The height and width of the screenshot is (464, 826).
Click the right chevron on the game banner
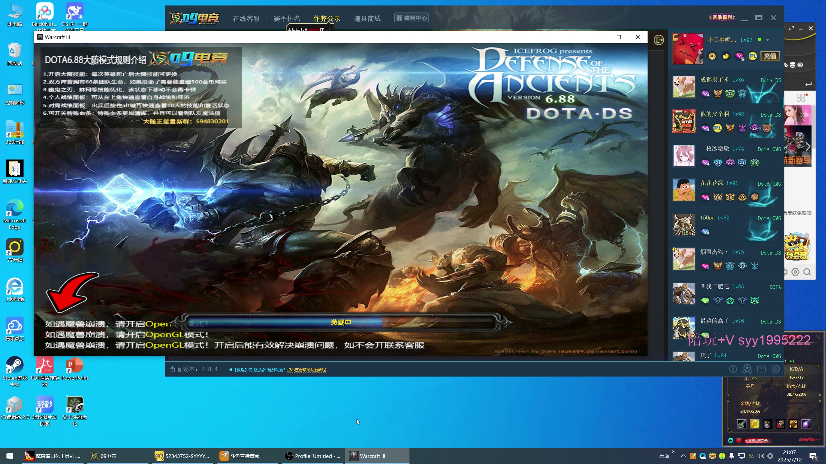tap(808, 147)
